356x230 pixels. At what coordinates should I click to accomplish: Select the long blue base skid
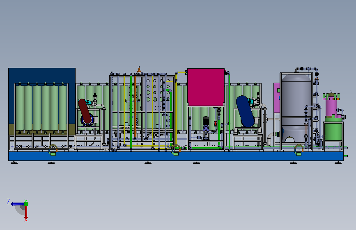(x=176, y=156)
